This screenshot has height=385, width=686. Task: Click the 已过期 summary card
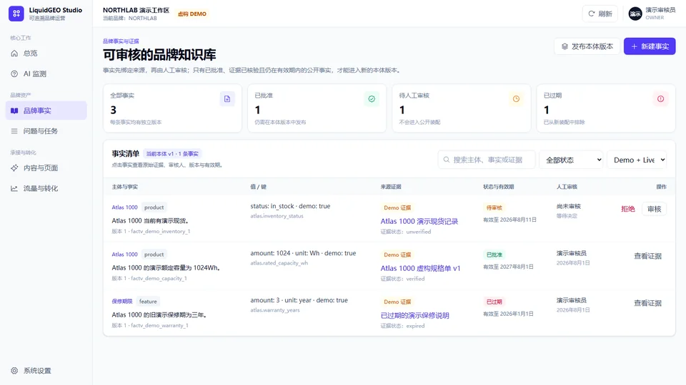(x=606, y=108)
